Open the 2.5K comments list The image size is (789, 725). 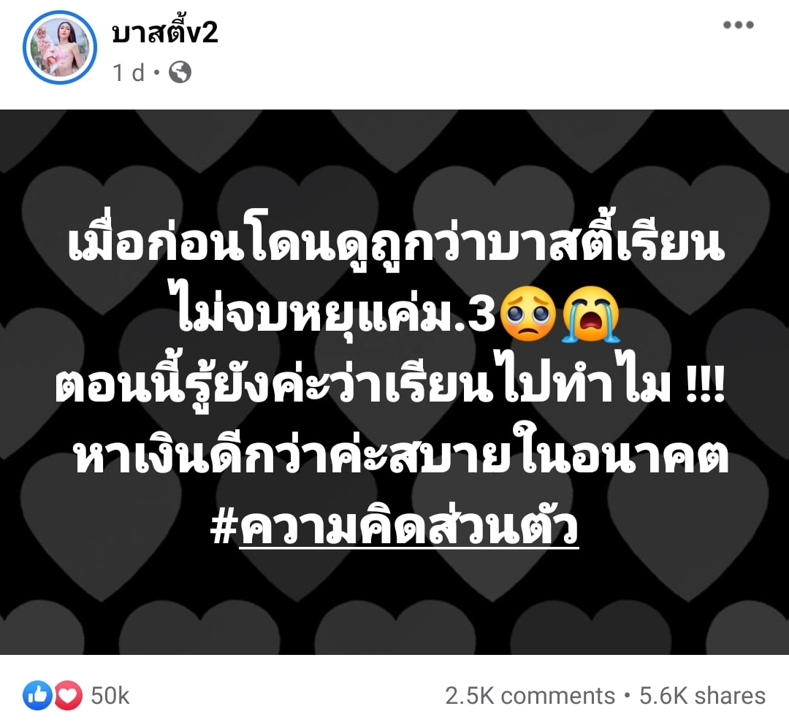tap(530, 696)
